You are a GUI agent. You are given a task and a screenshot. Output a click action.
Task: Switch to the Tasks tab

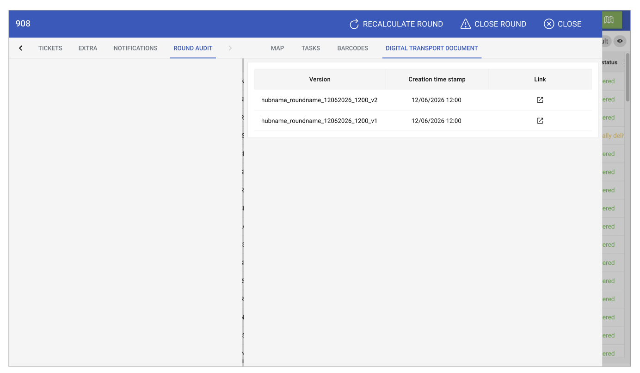coord(311,48)
